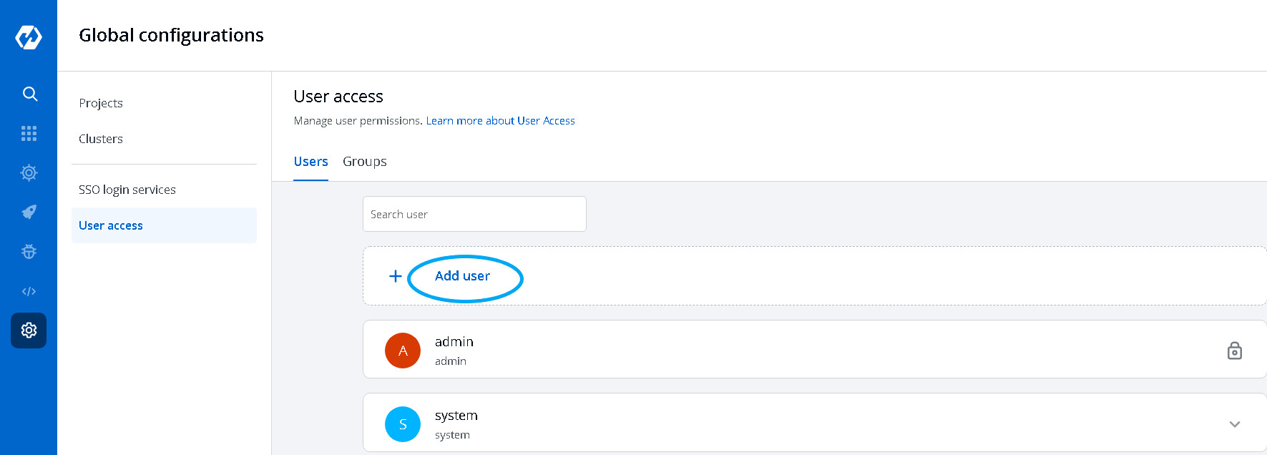Viewport: 1267px width, 455px height.
Task: Click the gear-sun environment icon in sidebar
Action: click(29, 172)
